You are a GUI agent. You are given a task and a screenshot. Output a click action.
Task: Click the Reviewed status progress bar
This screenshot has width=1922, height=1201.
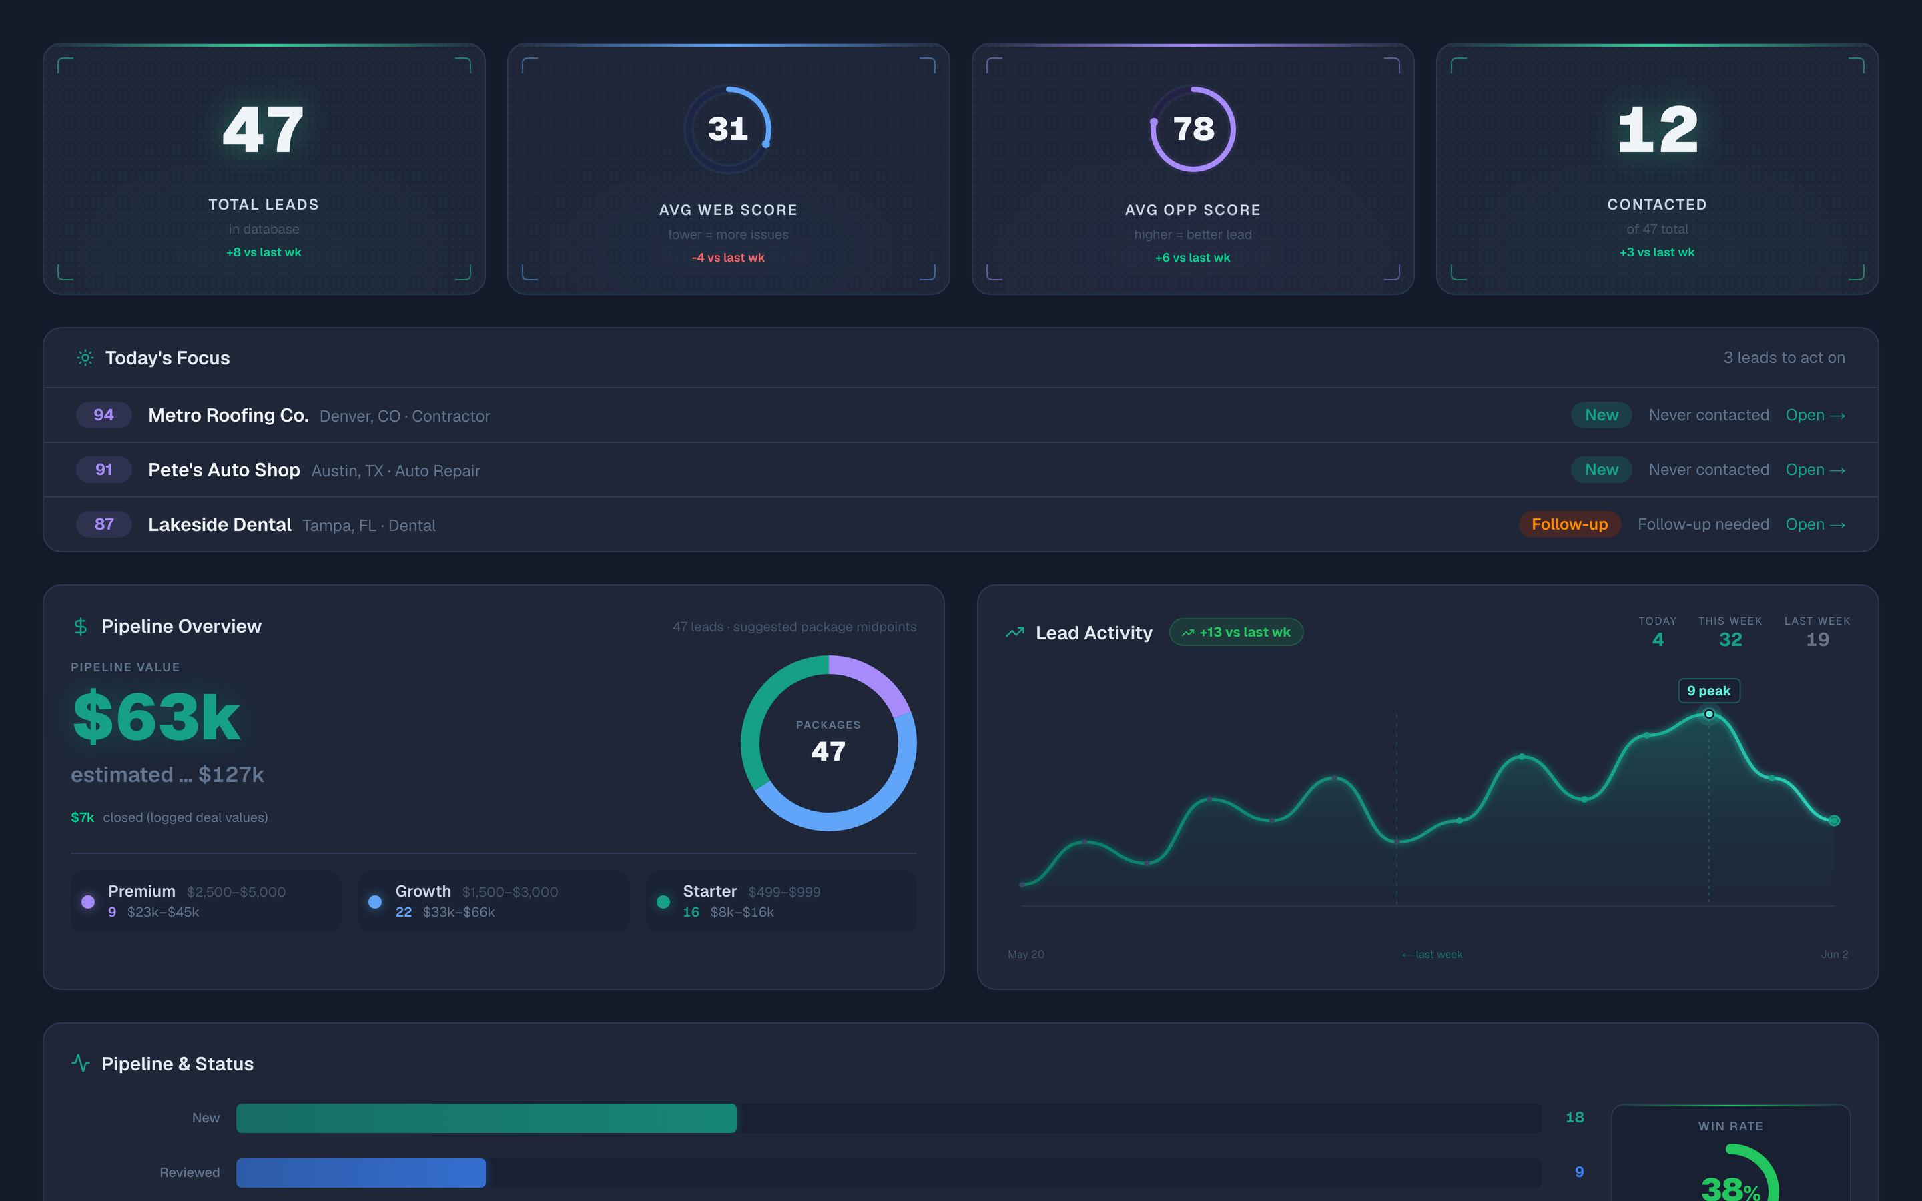(x=889, y=1173)
